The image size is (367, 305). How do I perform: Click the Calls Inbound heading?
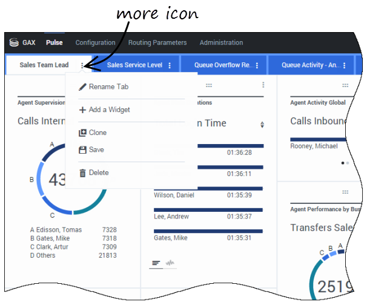click(319, 121)
